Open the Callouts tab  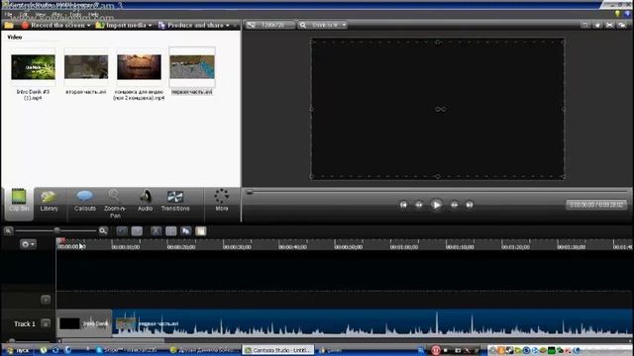[85, 202]
